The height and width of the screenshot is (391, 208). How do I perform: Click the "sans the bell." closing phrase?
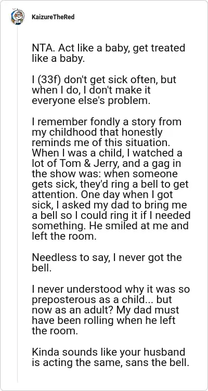156,362
